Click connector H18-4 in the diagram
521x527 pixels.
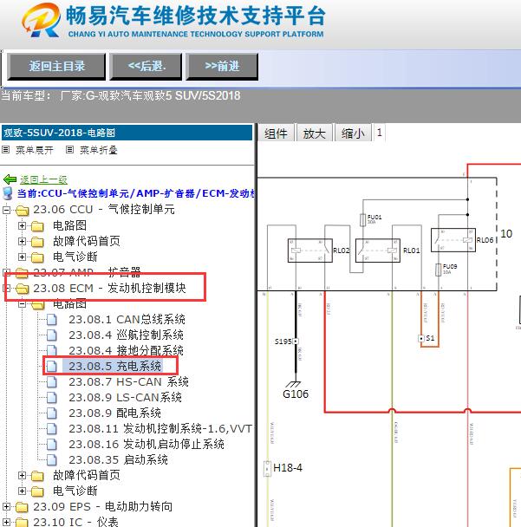pyautogui.click(x=267, y=468)
